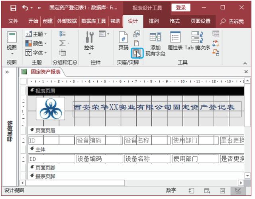Image resolution: width=255 pixels, height=199 pixels.
Task: Open the 数据库工具 ribbon tab
Action: [x=94, y=21]
